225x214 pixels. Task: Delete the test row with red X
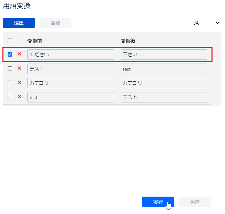(x=19, y=97)
